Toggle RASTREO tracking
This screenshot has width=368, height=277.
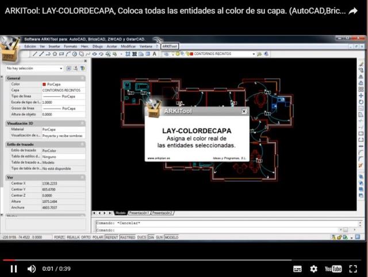[x=128, y=237]
